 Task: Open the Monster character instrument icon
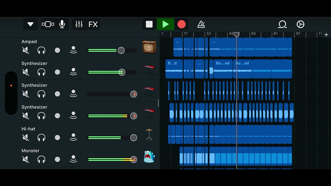pos(149,157)
